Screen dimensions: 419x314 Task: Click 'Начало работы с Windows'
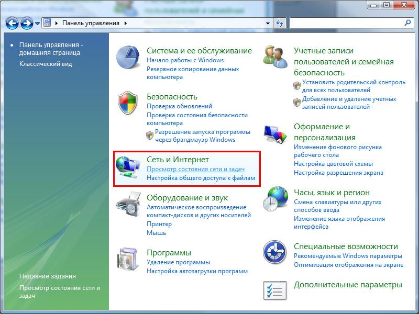(x=185, y=60)
